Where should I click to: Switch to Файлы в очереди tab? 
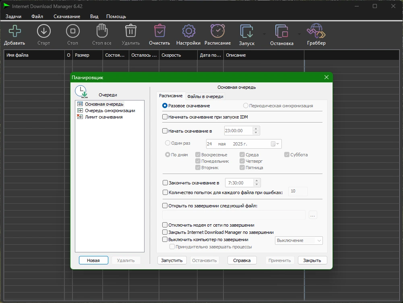[x=205, y=96]
